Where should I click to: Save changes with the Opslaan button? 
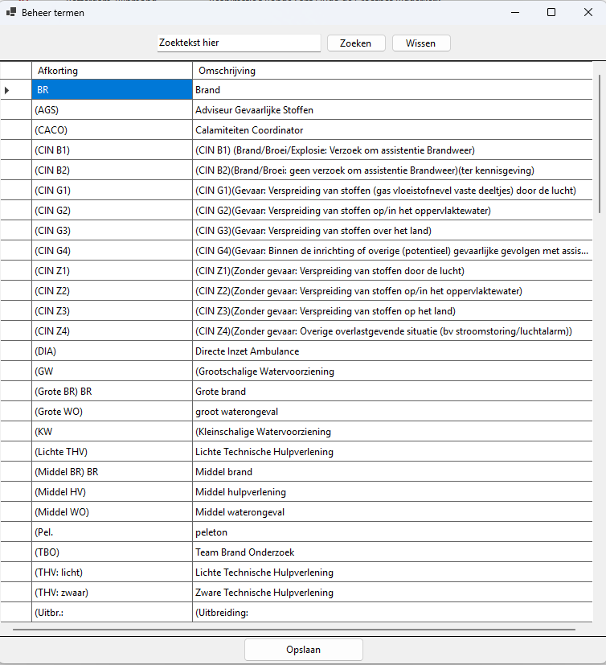[x=304, y=650]
